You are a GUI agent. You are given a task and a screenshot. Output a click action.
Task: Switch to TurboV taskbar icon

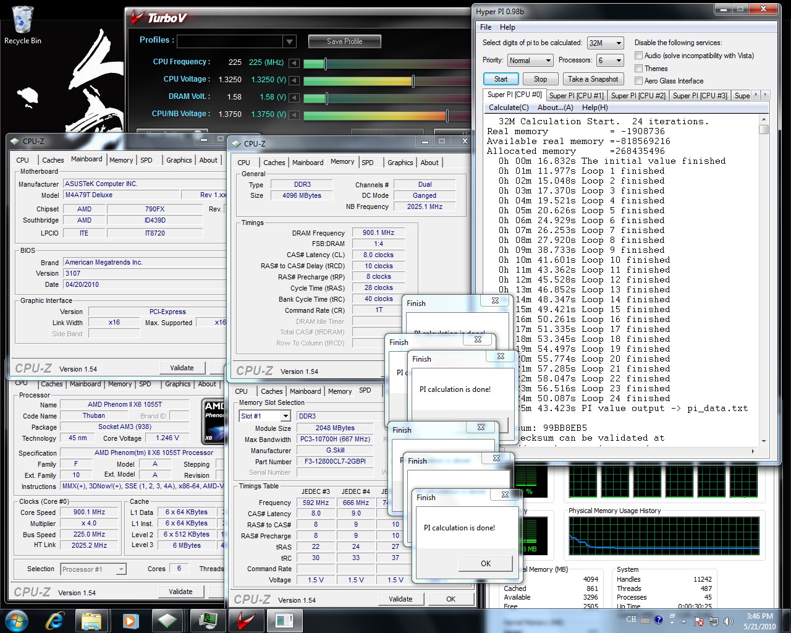tap(247, 620)
